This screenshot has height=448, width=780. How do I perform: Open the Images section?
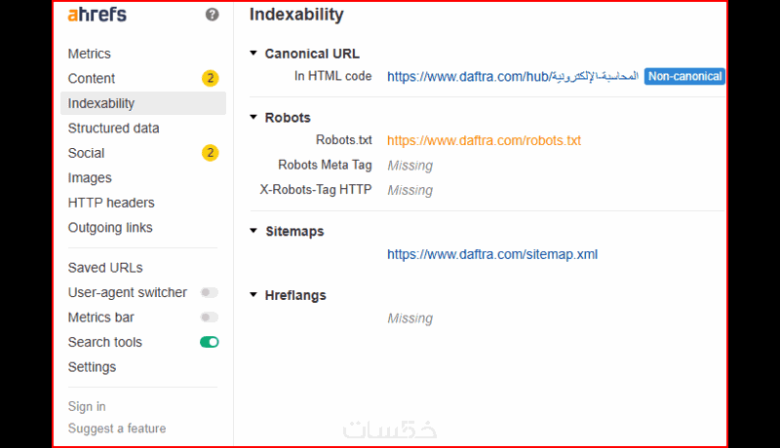(90, 178)
